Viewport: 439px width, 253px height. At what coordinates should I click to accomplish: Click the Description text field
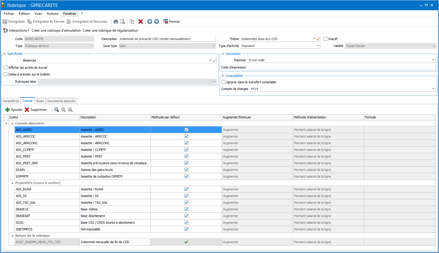coord(167,39)
